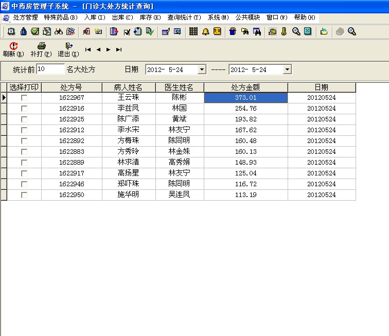Click the hand holding folder toolbar icon
The height and width of the screenshot is (336, 389).
coord(273,32)
